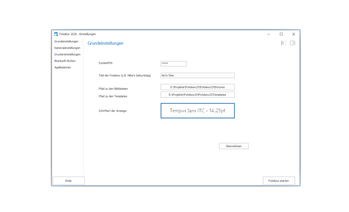Go to next settings page arrow
349x212 pixels.
pyautogui.click(x=293, y=43)
